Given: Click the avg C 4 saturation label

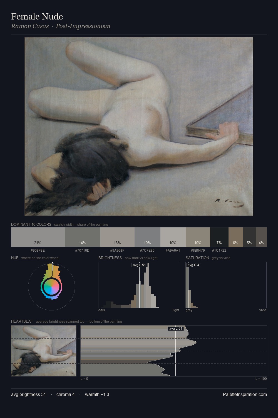Looking at the screenshot, I should coord(193,265).
